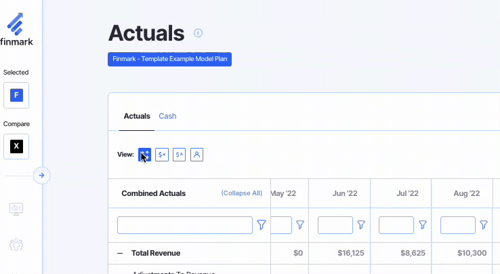Select the Actuals tab
Image resolution: width=500 pixels, height=274 pixels.
[x=137, y=116]
